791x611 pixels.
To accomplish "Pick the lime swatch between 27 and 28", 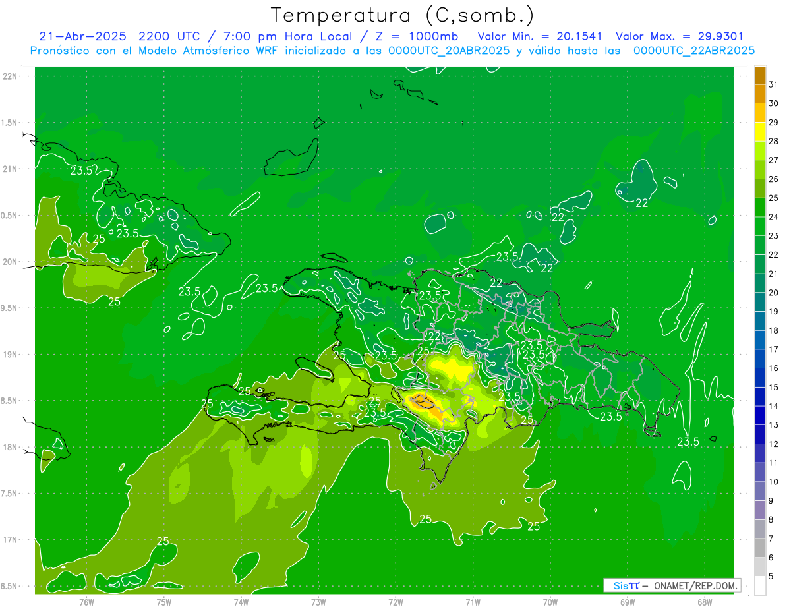I will point(760,150).
